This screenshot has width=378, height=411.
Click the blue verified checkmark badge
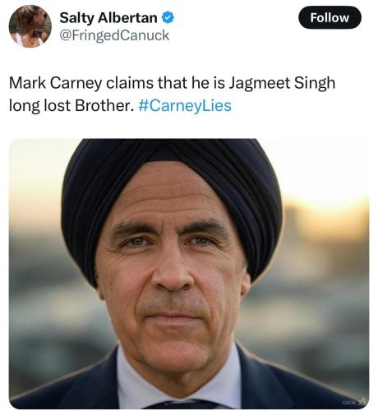click(x=168, y=18)
